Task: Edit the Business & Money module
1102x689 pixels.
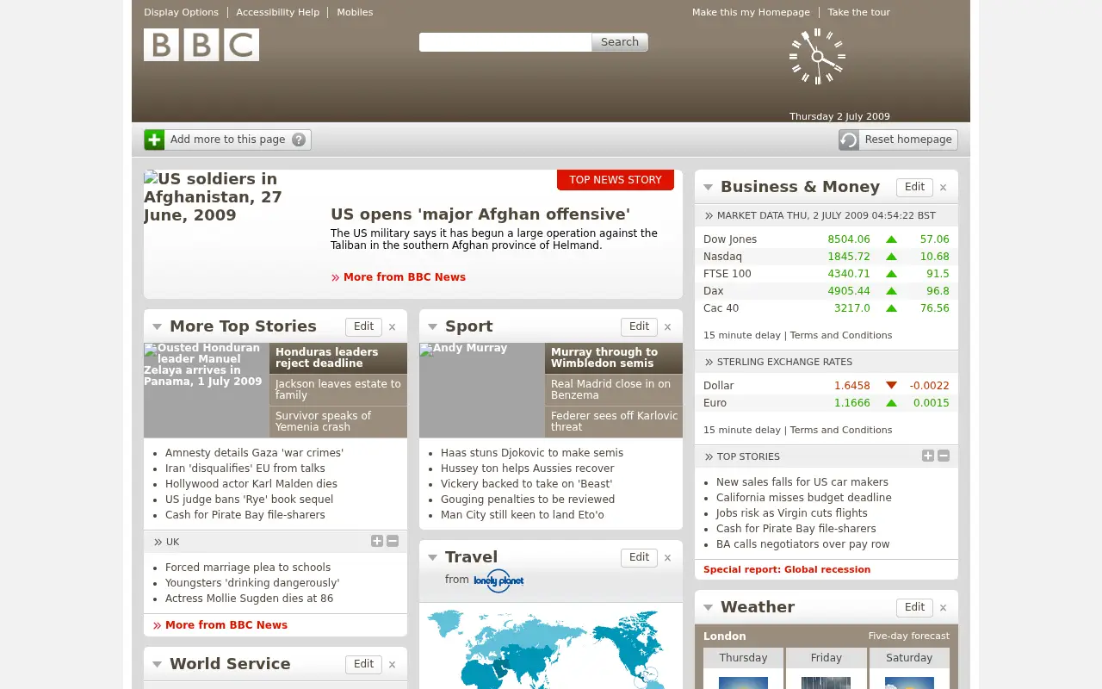Action: tap(914, 187)
